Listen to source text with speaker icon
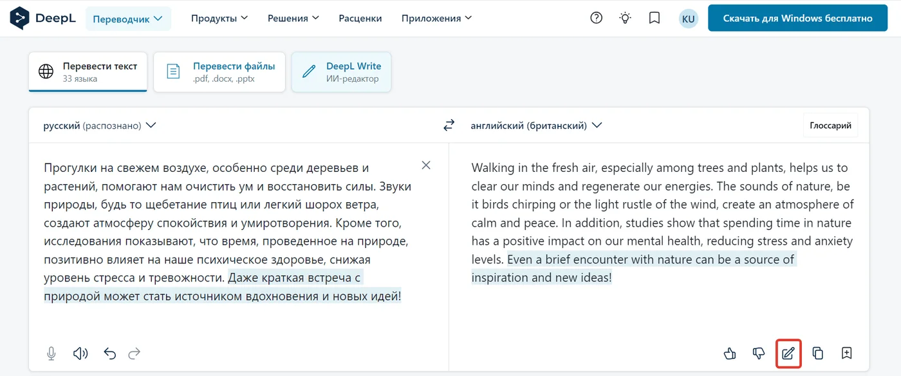This screenshot has height=376, width=901. pyautogui.click(x=80, y=353)
